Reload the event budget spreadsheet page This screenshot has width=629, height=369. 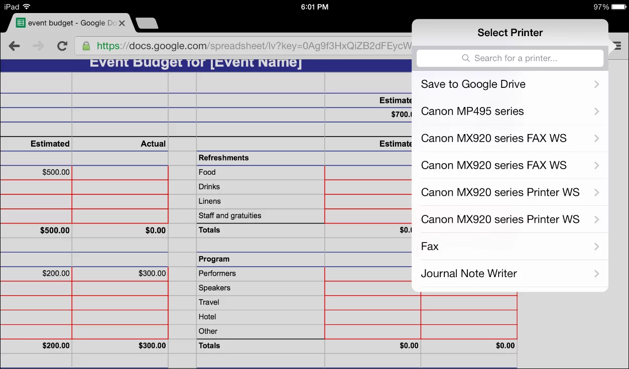click(x=62, y=46)
